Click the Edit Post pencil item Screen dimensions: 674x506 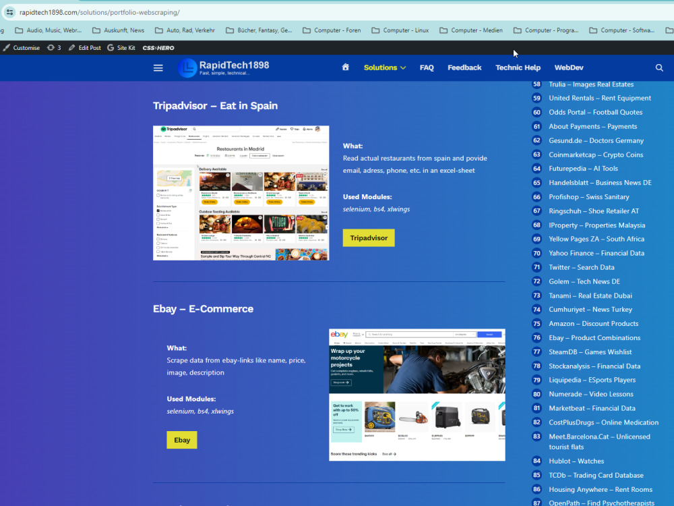pyautogui.click(x=85, y=48)
